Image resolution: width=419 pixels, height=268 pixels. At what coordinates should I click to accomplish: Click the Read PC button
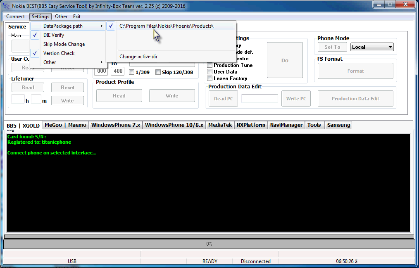[224, 99]
